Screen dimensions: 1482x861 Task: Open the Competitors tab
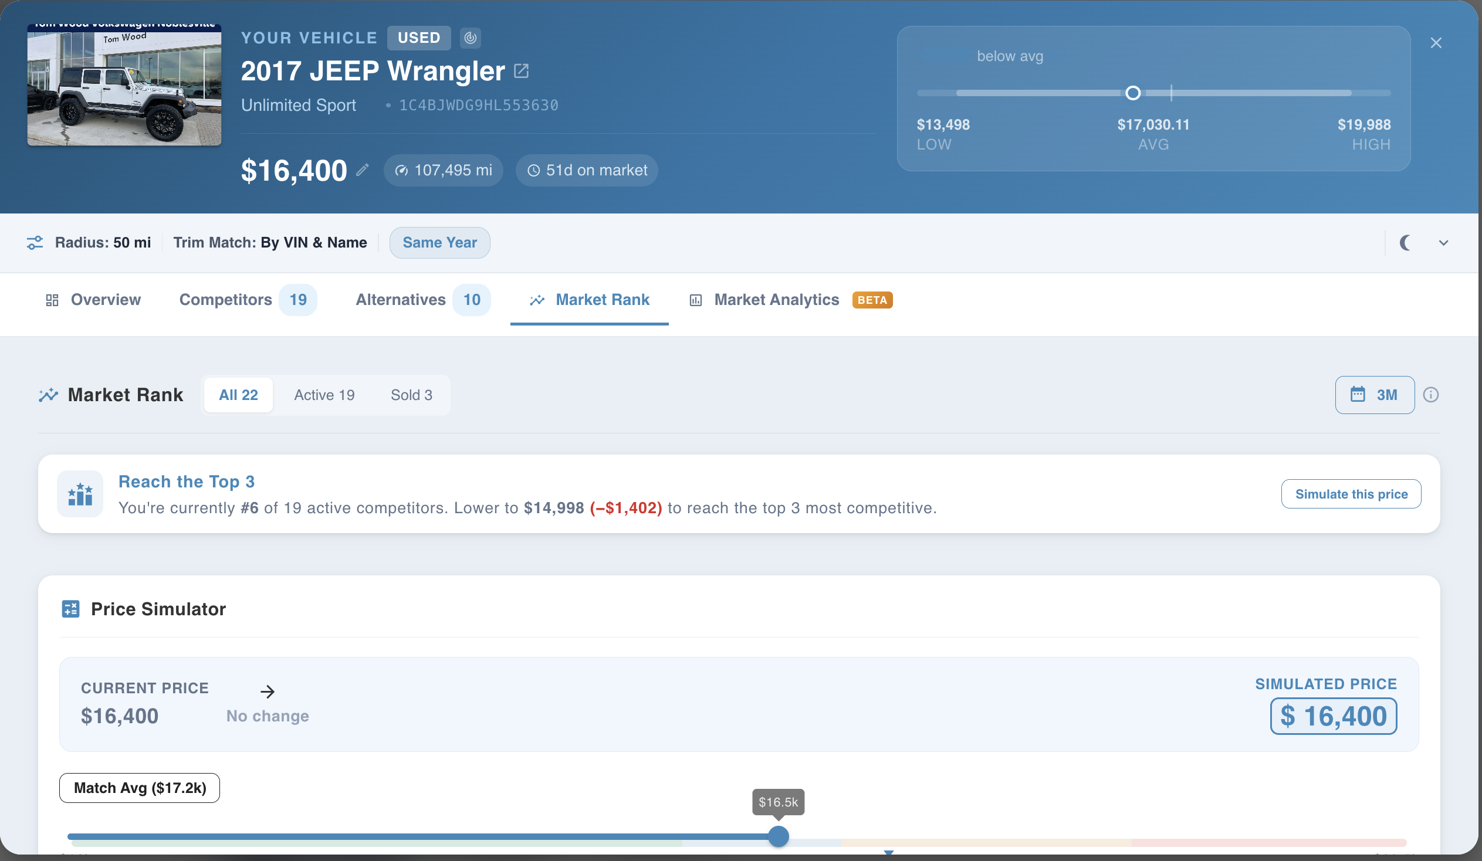248,300
